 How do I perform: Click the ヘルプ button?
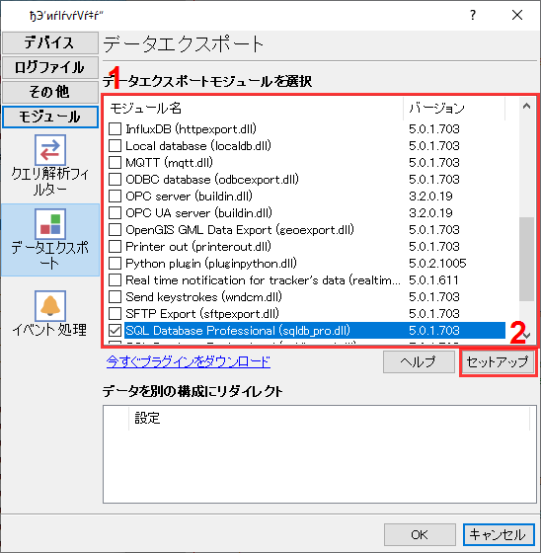pyautogui.click(x=419, y=361)
